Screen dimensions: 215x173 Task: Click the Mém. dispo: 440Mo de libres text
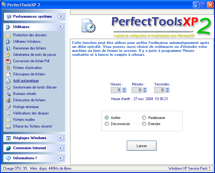click(x=51, y=168)
